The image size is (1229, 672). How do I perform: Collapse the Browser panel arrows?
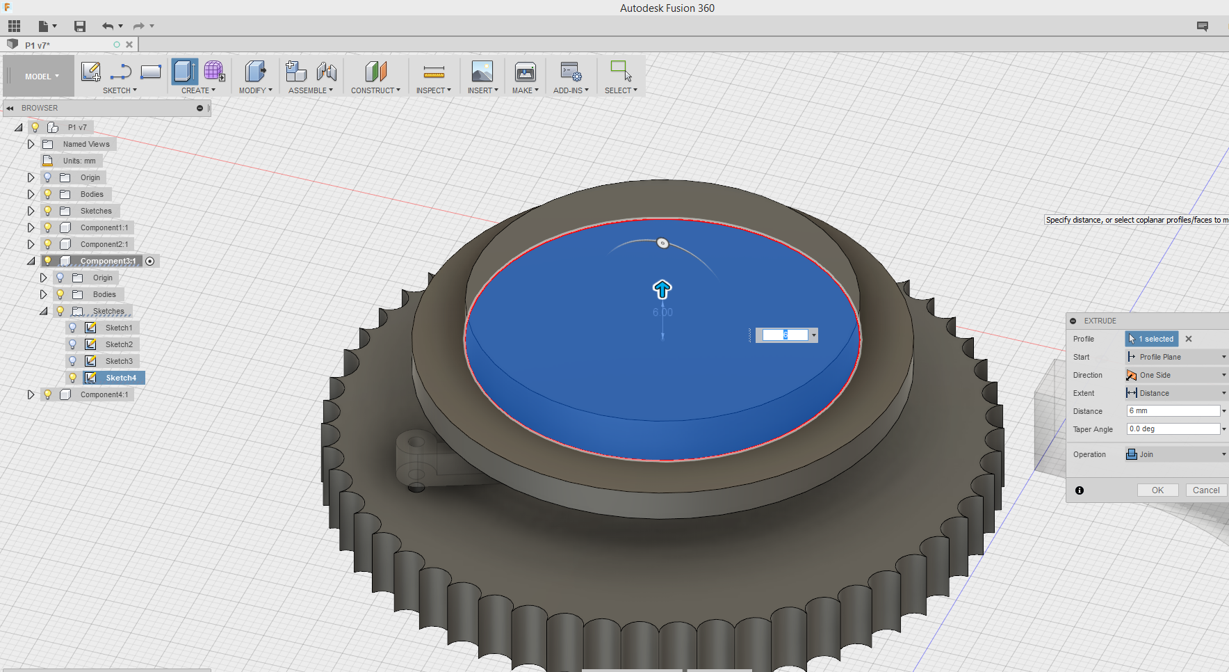(10, 108)
